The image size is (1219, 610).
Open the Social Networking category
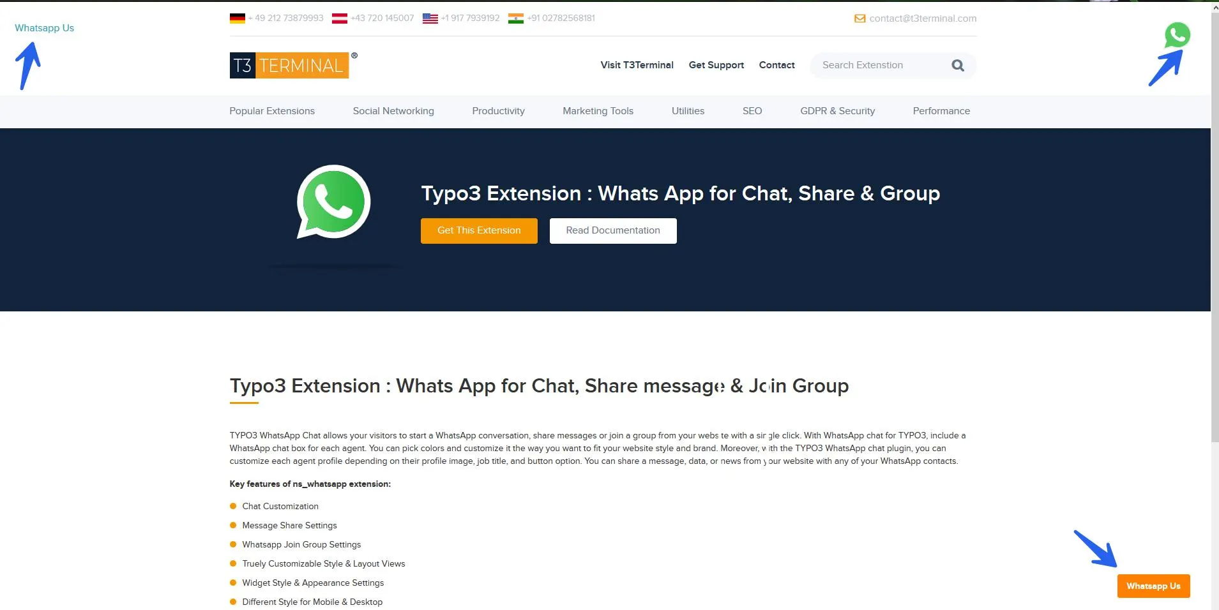(393, 111)
